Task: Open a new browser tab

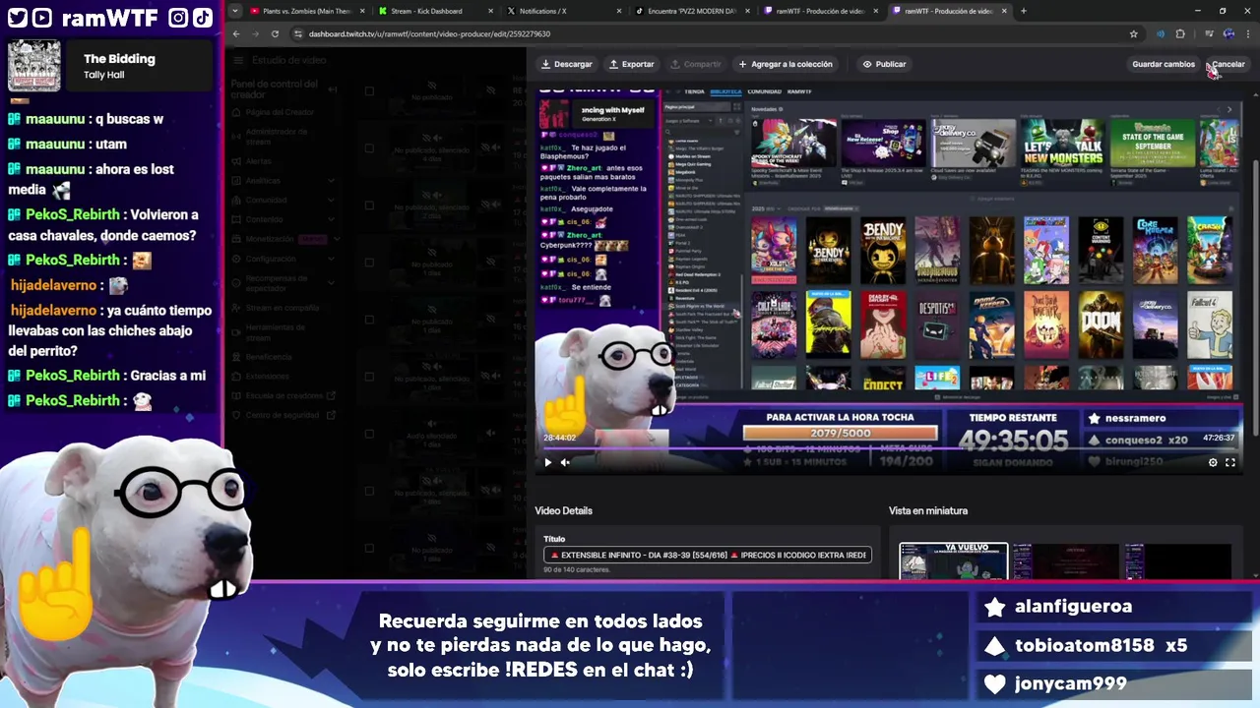Action: (1024, 11)
